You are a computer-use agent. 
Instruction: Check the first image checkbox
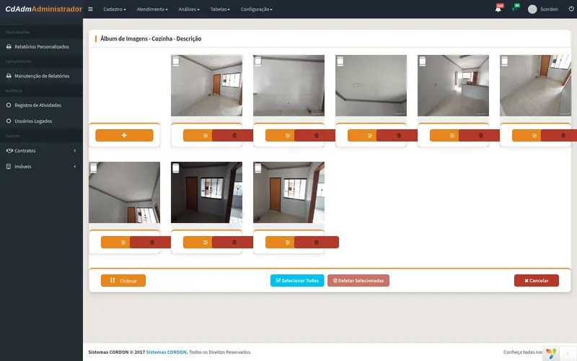[176, 61]
